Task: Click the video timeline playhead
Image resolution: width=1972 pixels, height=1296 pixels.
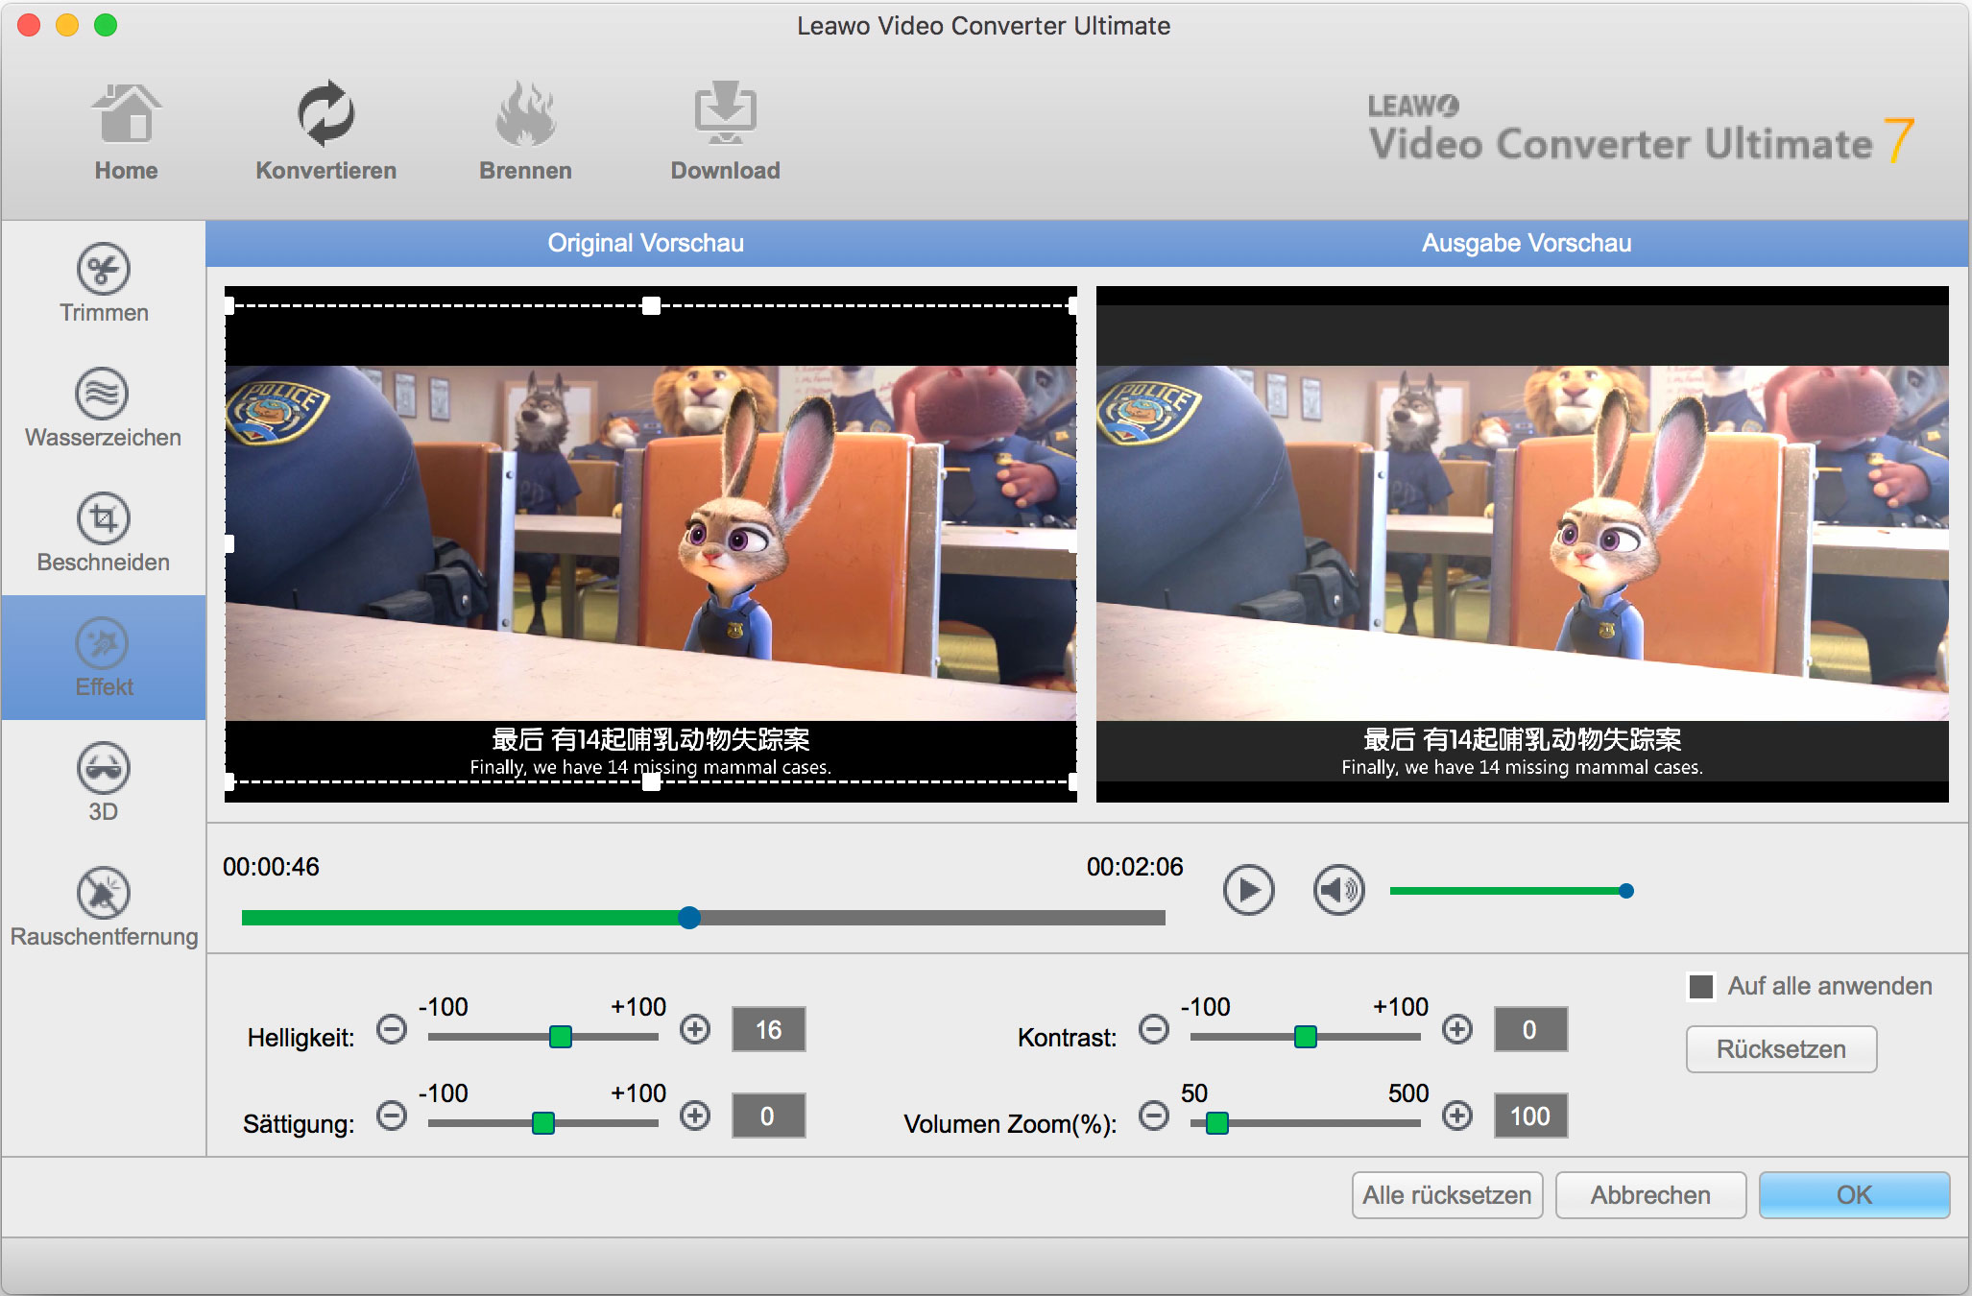Action: click(689, 918)
